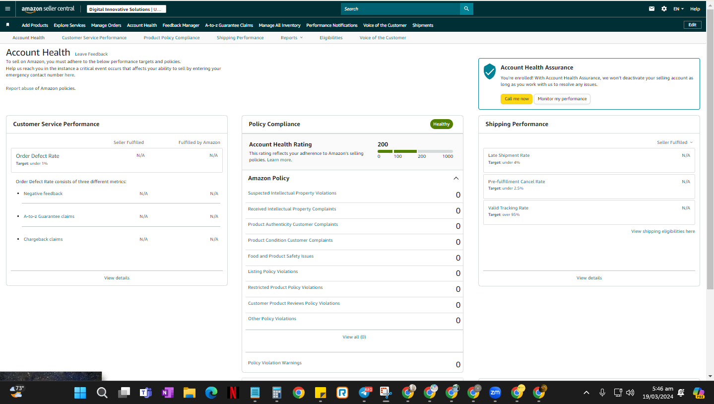Open Windows taskbar search

point(102,393)
